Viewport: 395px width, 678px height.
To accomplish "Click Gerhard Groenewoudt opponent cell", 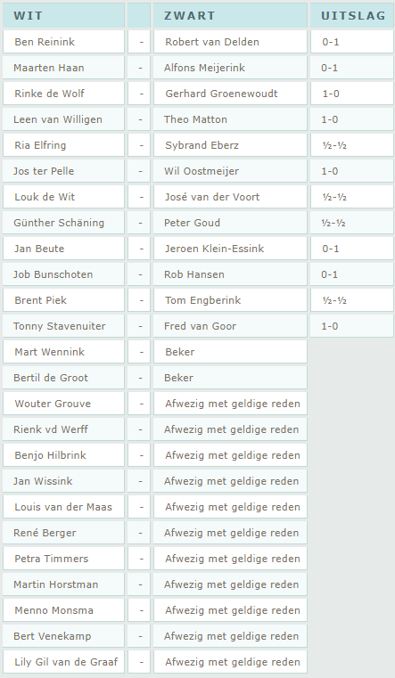I will point(230,94).
